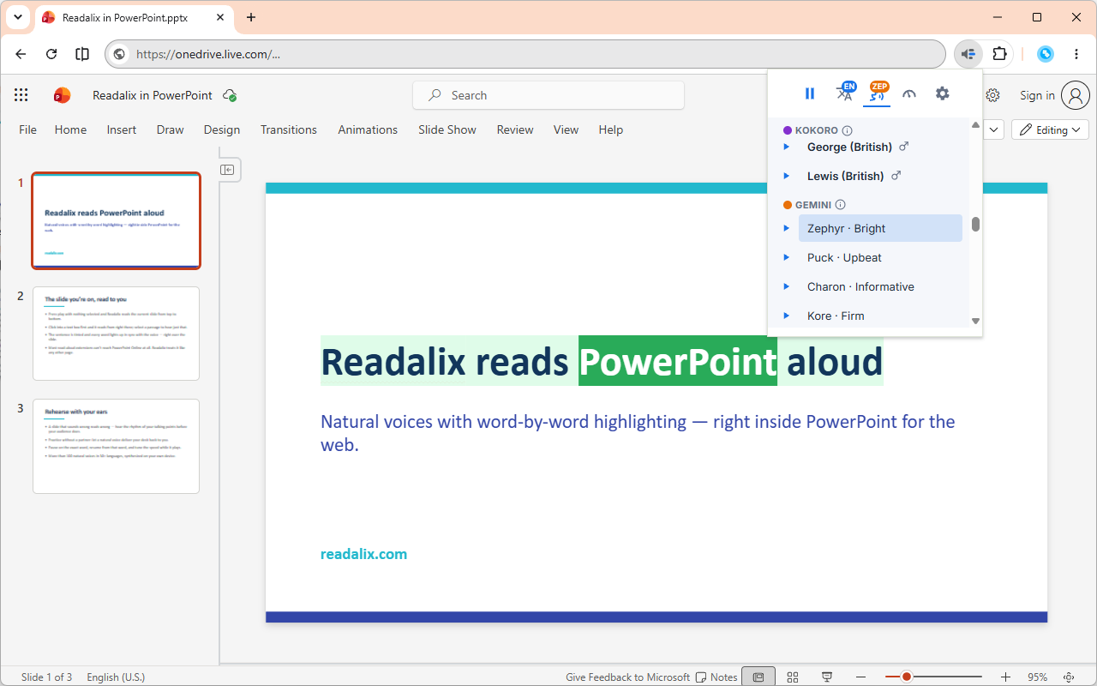Pause the Readalix reading

tap(810, 93)
